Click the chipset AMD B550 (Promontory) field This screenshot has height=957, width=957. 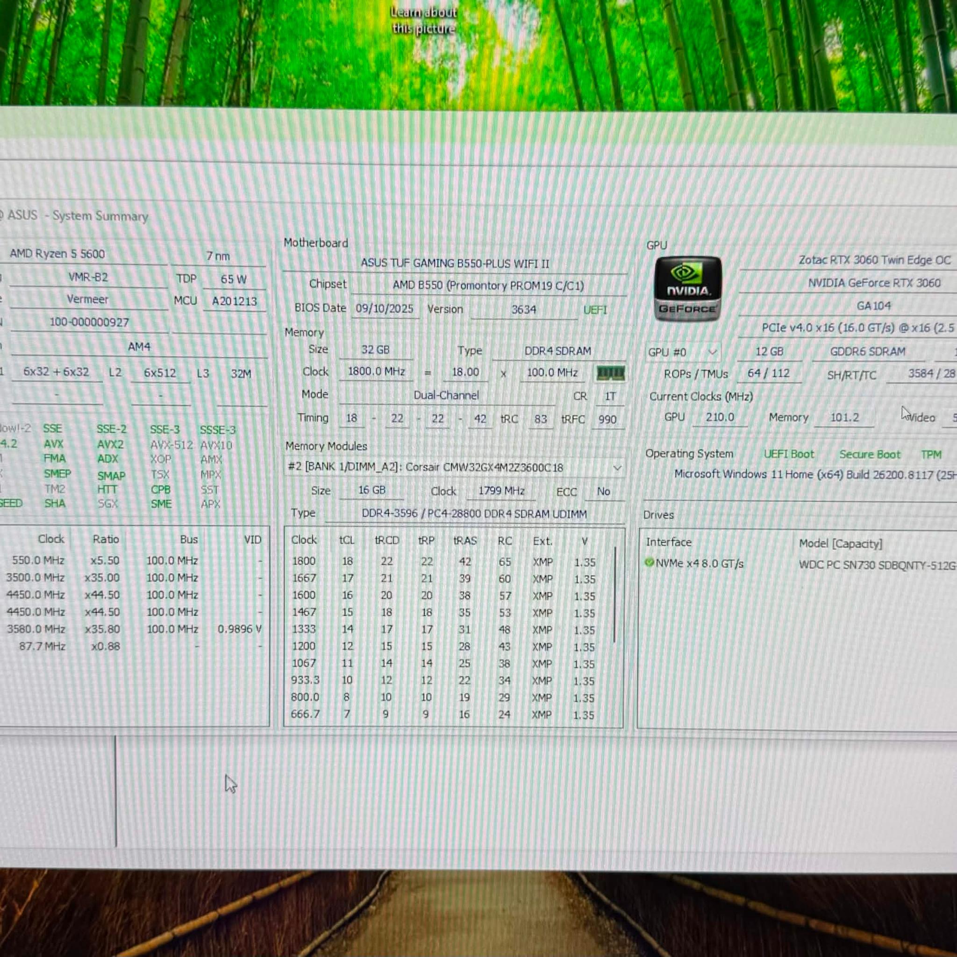[488, 286]
